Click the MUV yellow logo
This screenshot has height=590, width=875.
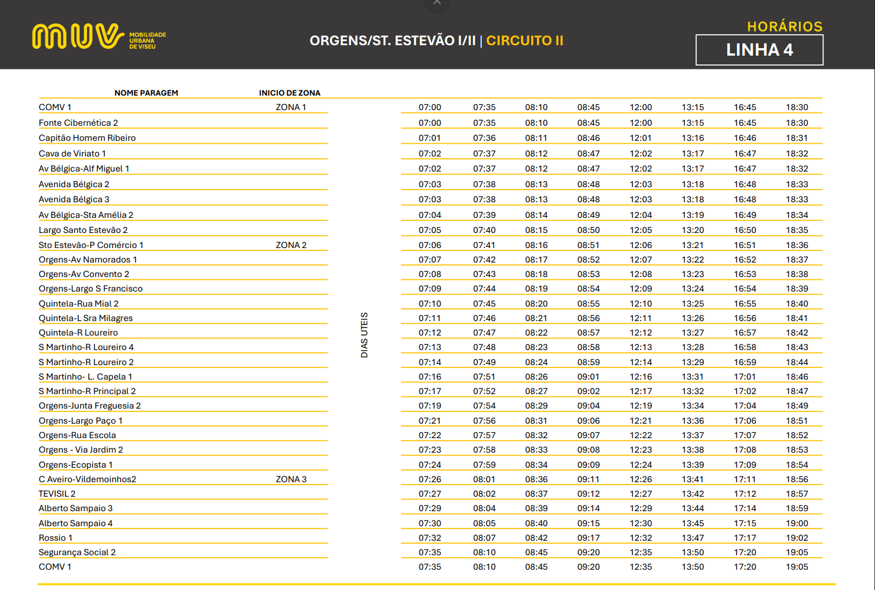[78, 36]
